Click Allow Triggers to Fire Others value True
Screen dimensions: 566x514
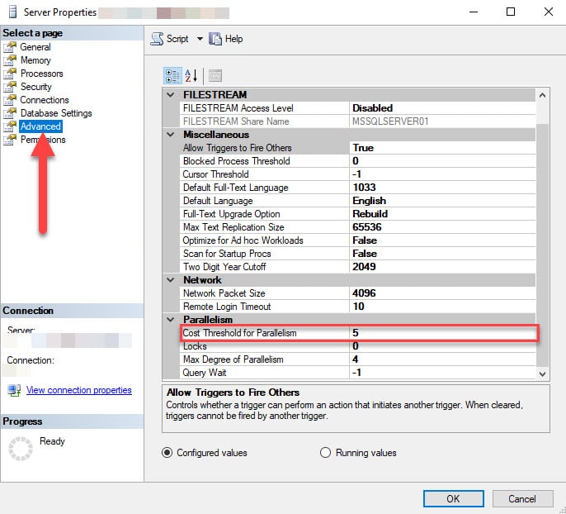click(442, 148)
